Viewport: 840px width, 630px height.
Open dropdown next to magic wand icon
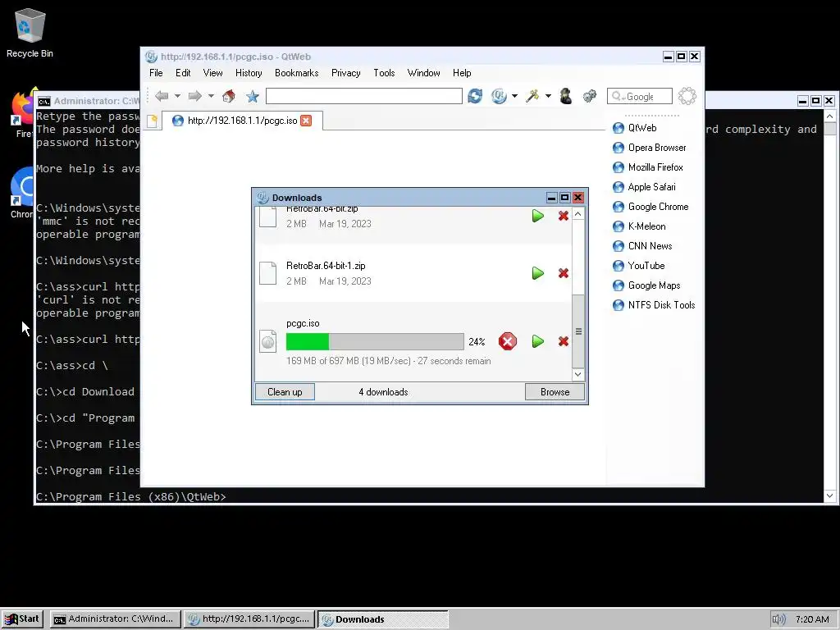(547, 96)
